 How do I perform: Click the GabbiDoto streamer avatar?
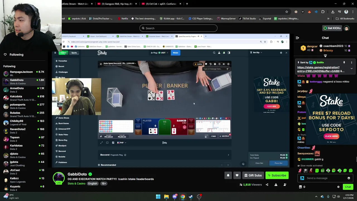59,178
